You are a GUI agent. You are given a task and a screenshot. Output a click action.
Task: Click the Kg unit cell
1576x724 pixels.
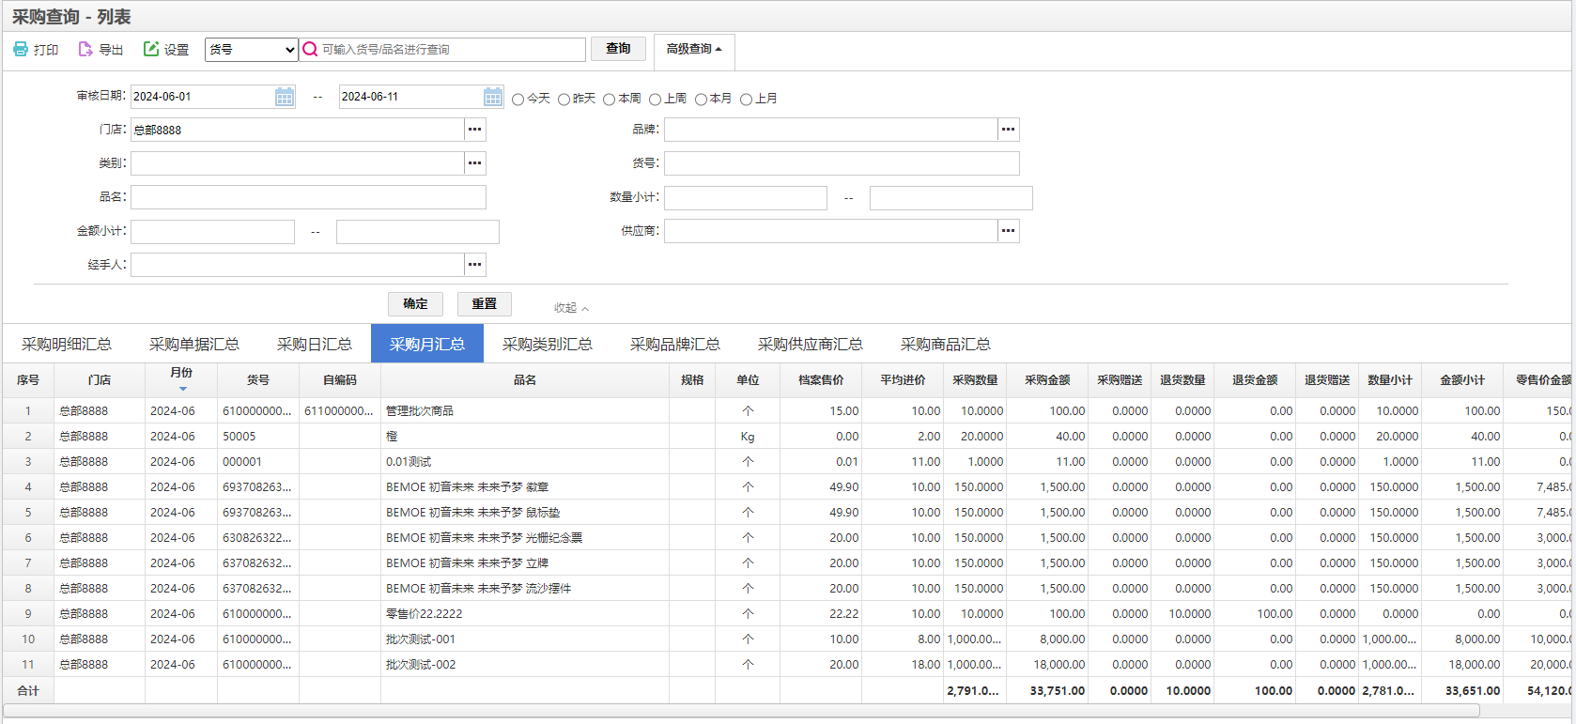point(748,437)
